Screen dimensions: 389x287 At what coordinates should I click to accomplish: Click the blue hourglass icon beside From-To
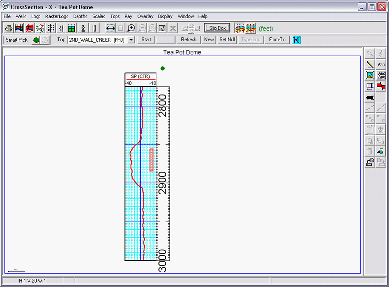pos(296,40)
